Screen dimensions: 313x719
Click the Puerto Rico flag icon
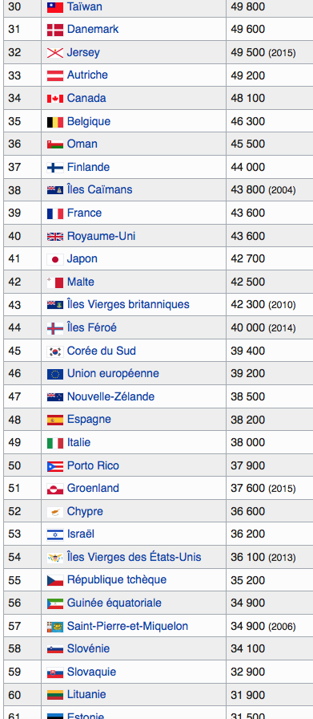click(55, 466)
